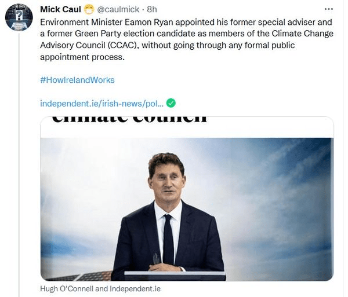Click the microphone in the article photo
348x297 pixels.
pyautogui.click(x=157, y=259)
